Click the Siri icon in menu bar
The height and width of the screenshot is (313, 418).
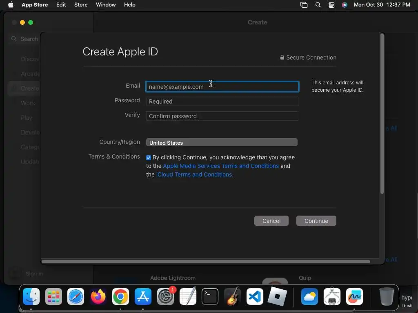point(345,4)
